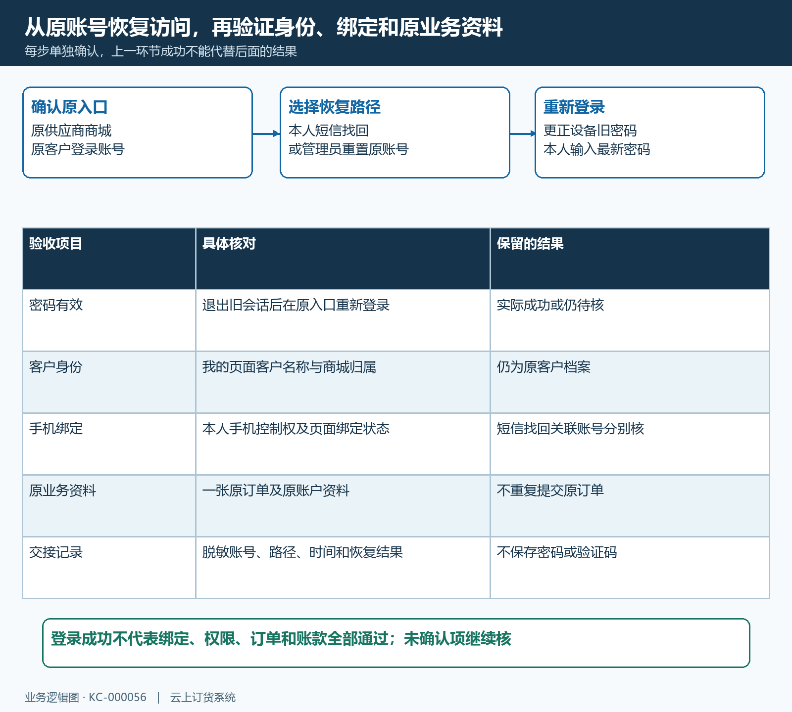Click the table header "验收项目"

[x=109, y=259]
